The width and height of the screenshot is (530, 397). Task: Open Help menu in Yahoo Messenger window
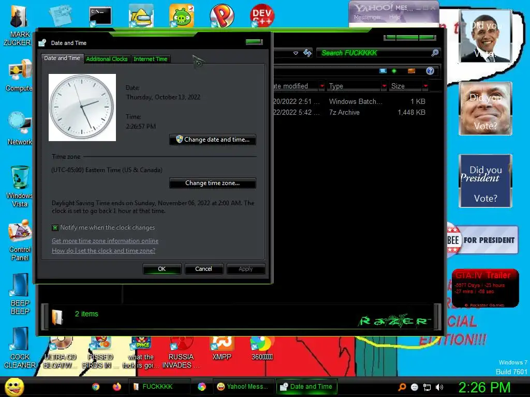pos(394,17)
